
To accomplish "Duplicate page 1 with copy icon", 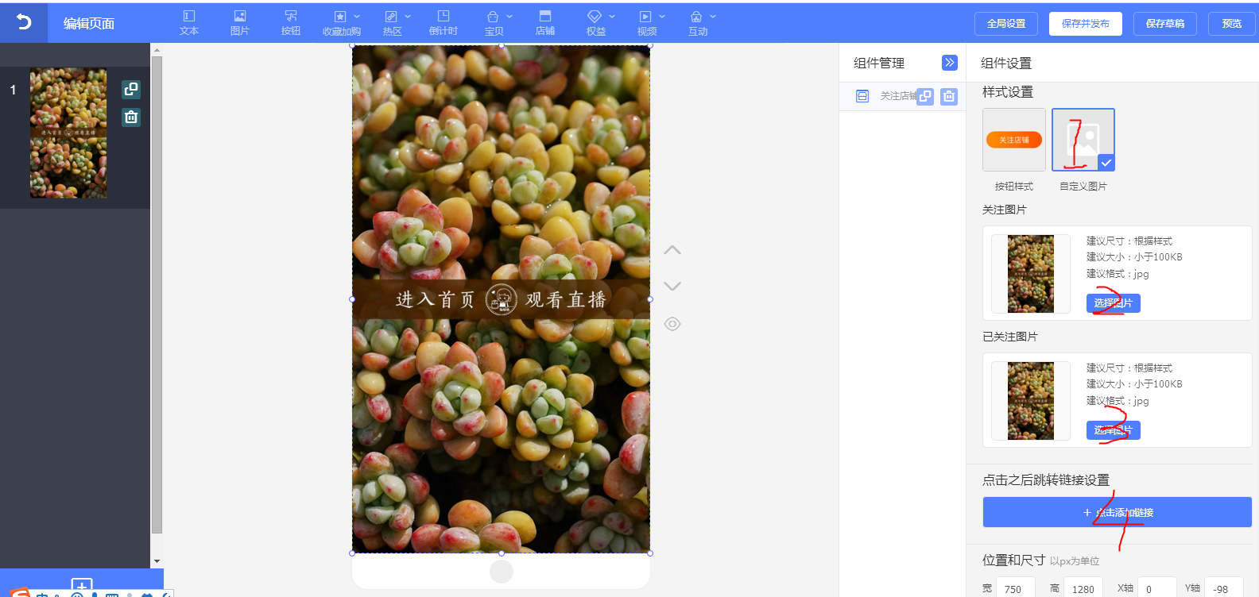I will [x=131, y=89].
